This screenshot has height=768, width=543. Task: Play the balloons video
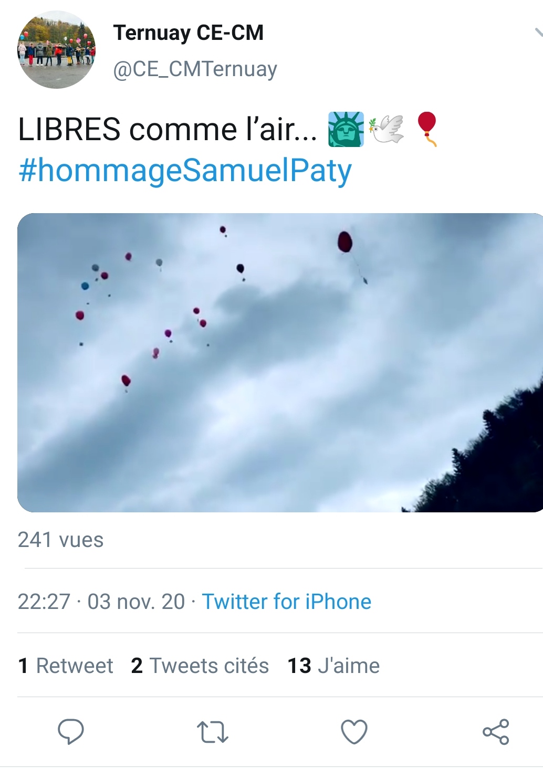[x=280, y=362]
